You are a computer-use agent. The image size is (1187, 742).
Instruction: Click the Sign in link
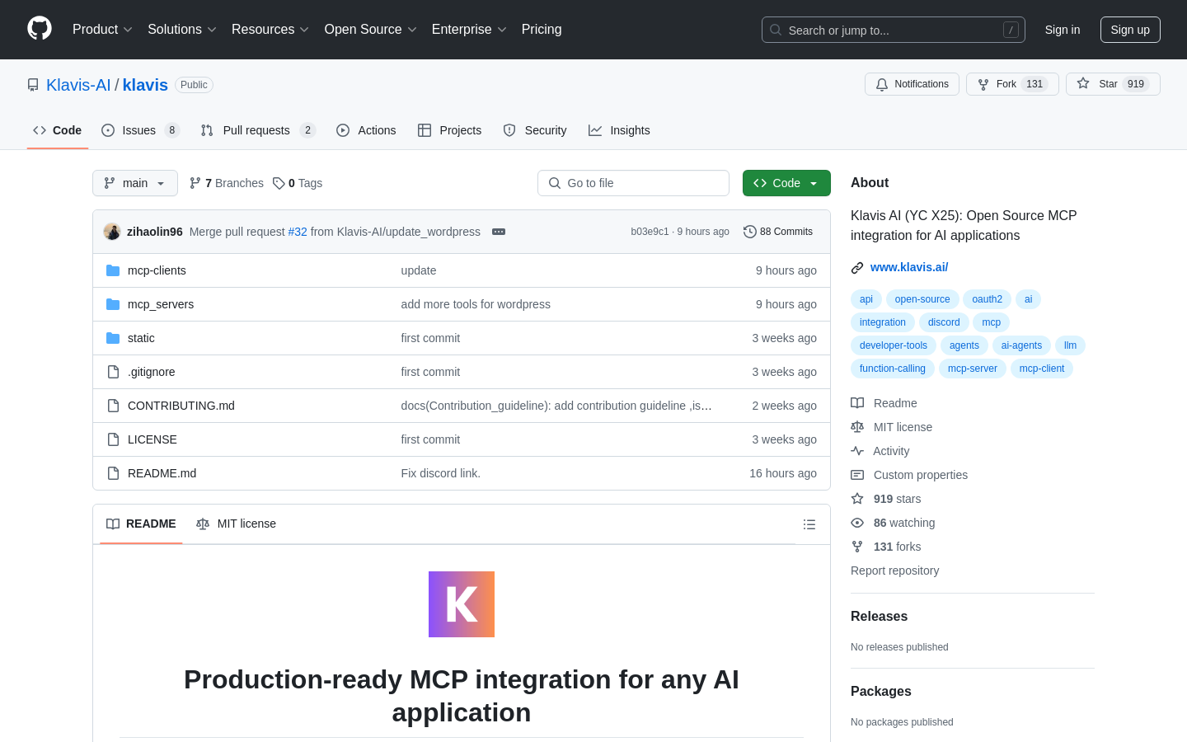pyautogui.click(x=1063, y=30)
